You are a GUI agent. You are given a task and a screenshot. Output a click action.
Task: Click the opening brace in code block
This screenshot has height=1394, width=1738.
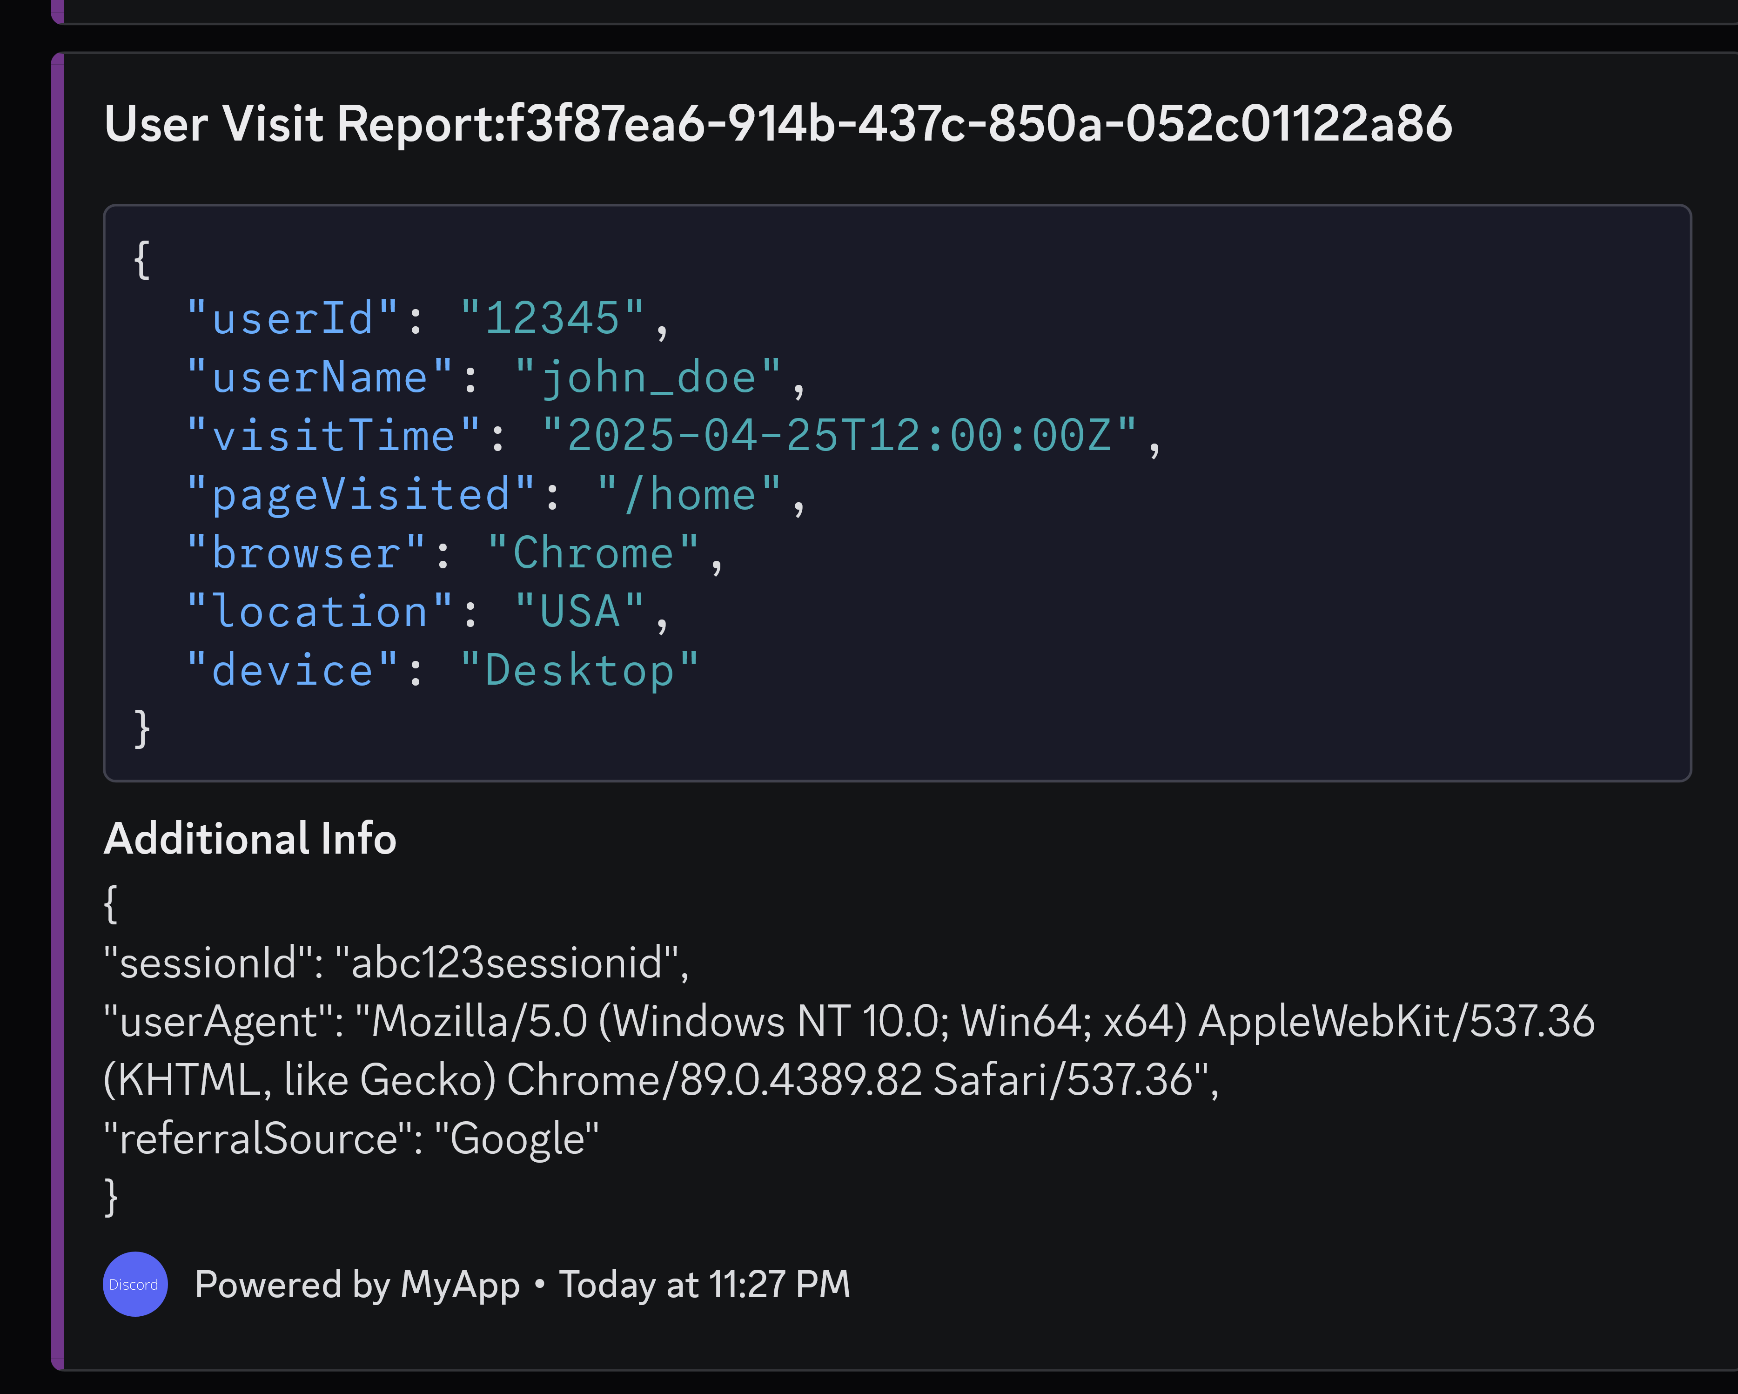[x=142, y=260]
